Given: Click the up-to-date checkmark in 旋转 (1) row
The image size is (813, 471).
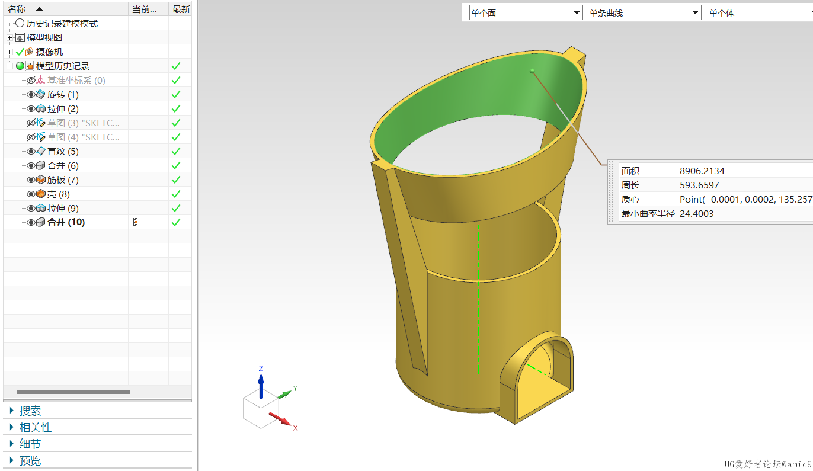Looking at the screenshot, I should (175, 94).
